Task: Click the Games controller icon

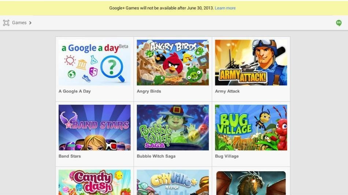Action: point(6,23)
